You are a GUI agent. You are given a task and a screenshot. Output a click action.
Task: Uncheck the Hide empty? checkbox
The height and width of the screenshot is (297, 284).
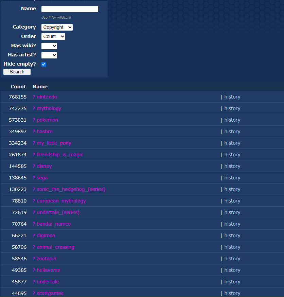44,65
